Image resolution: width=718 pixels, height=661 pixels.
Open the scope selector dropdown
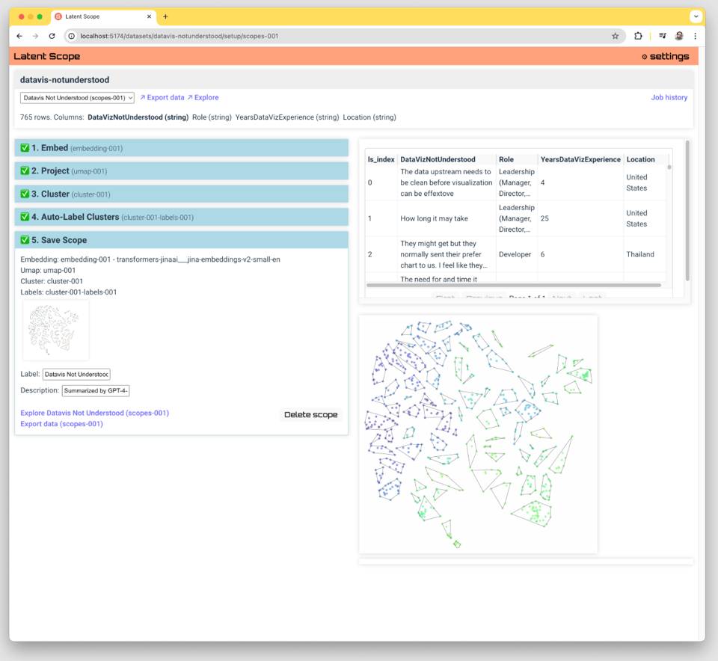pos(77,98)
